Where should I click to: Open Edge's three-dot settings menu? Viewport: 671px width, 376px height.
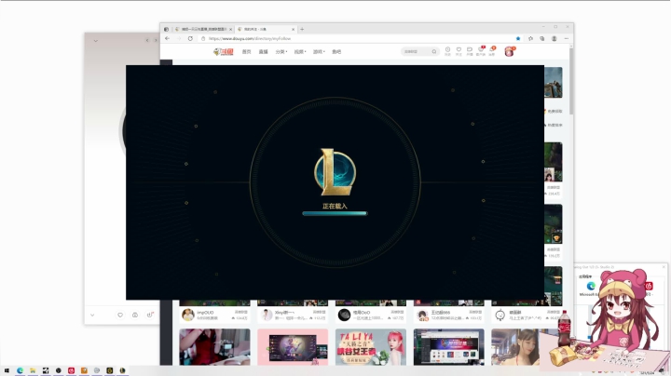567,38
